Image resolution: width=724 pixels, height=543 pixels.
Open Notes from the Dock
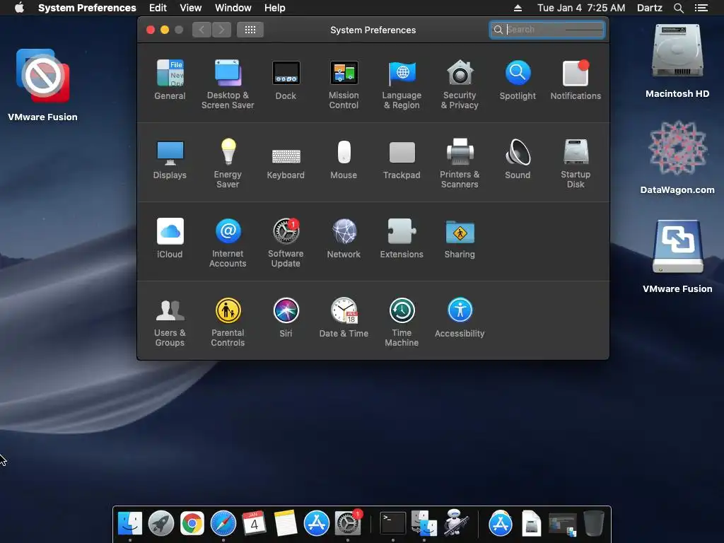tap(286, 524)
